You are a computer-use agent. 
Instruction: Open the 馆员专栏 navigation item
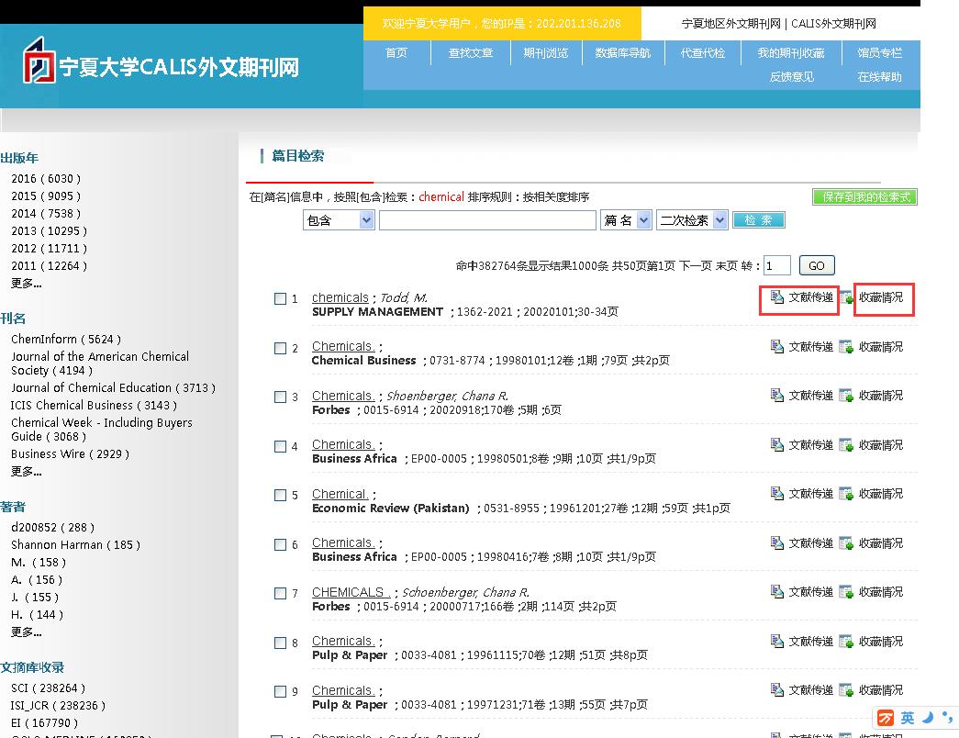[879, 52]
